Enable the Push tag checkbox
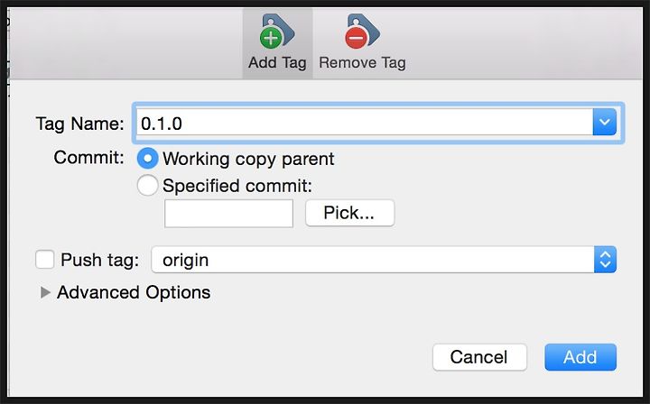 [45, 260]
